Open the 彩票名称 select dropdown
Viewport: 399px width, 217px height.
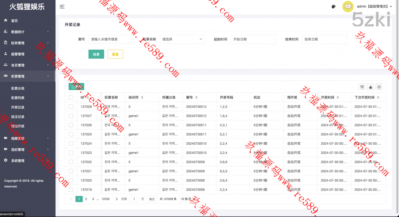(182, 39)
